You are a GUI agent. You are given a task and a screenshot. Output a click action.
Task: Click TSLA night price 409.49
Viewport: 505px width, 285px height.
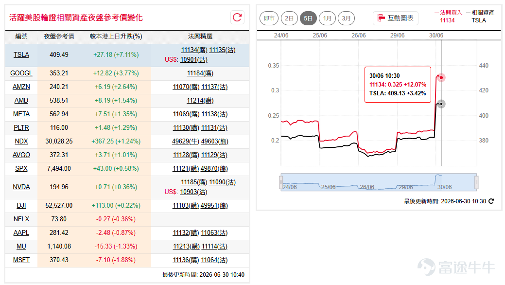[x=59, y=55]
